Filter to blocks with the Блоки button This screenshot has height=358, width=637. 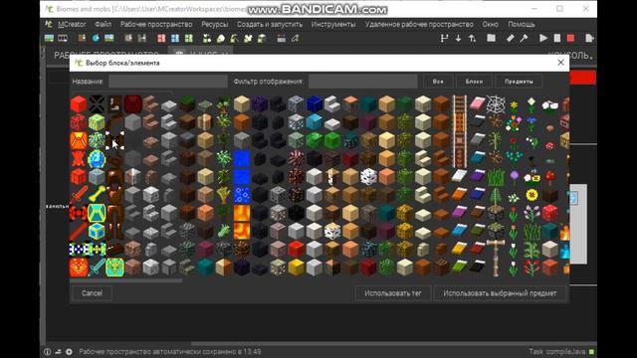click(474, 82)
